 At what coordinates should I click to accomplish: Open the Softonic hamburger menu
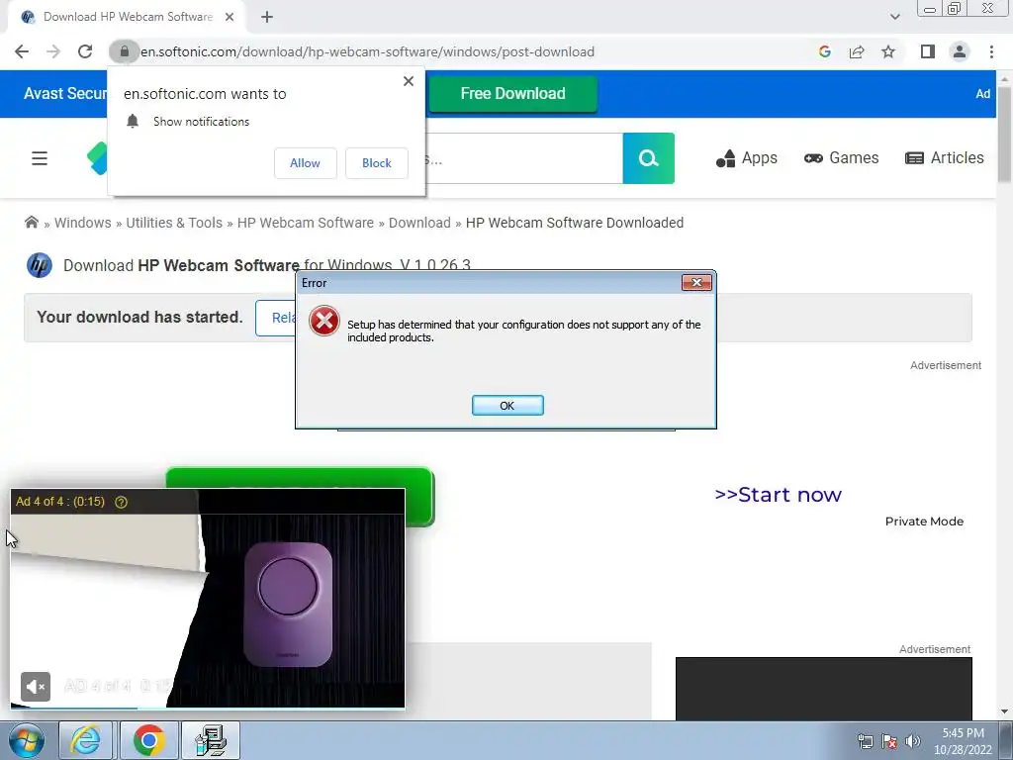[40, 158]
